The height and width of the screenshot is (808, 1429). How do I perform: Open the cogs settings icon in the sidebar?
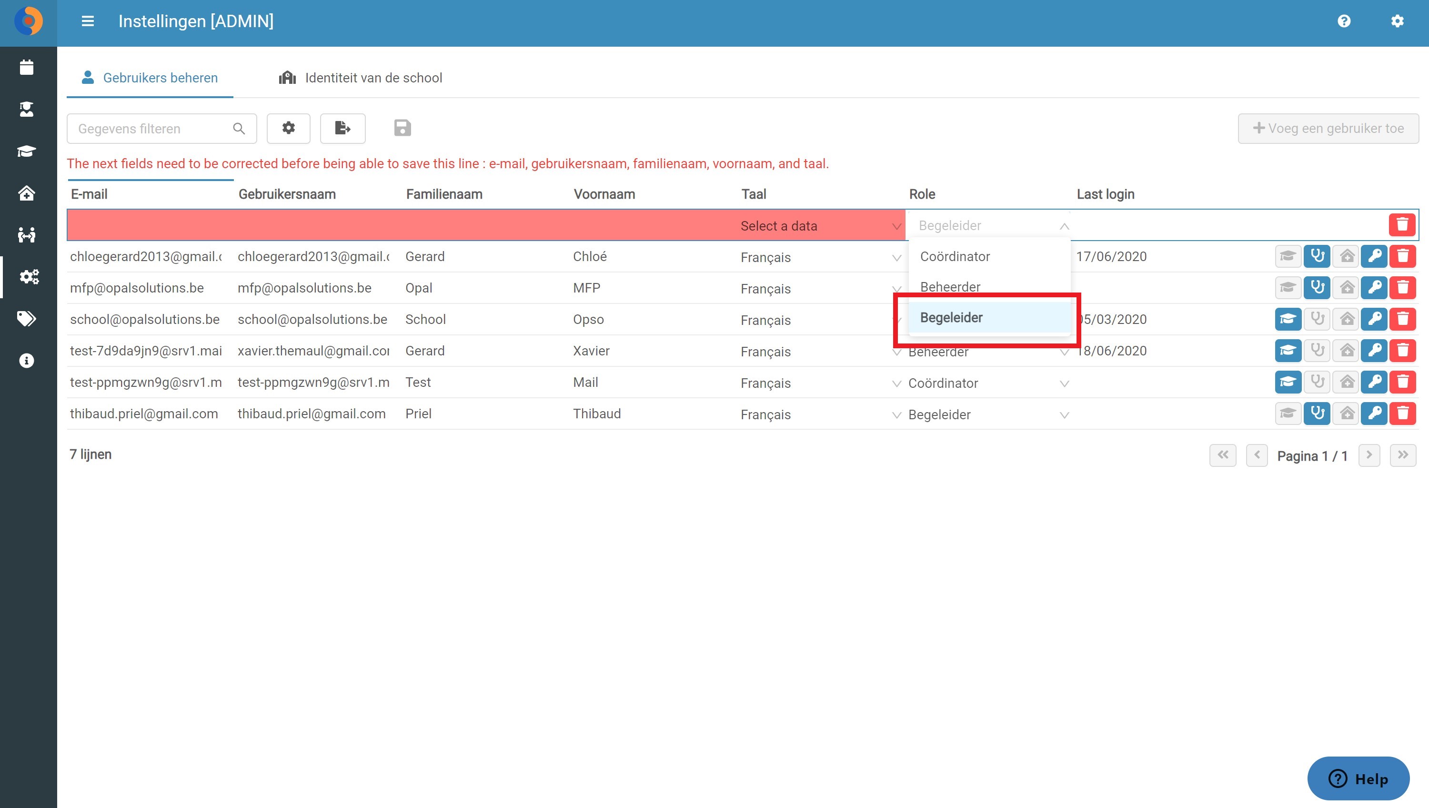click(29, 276)
